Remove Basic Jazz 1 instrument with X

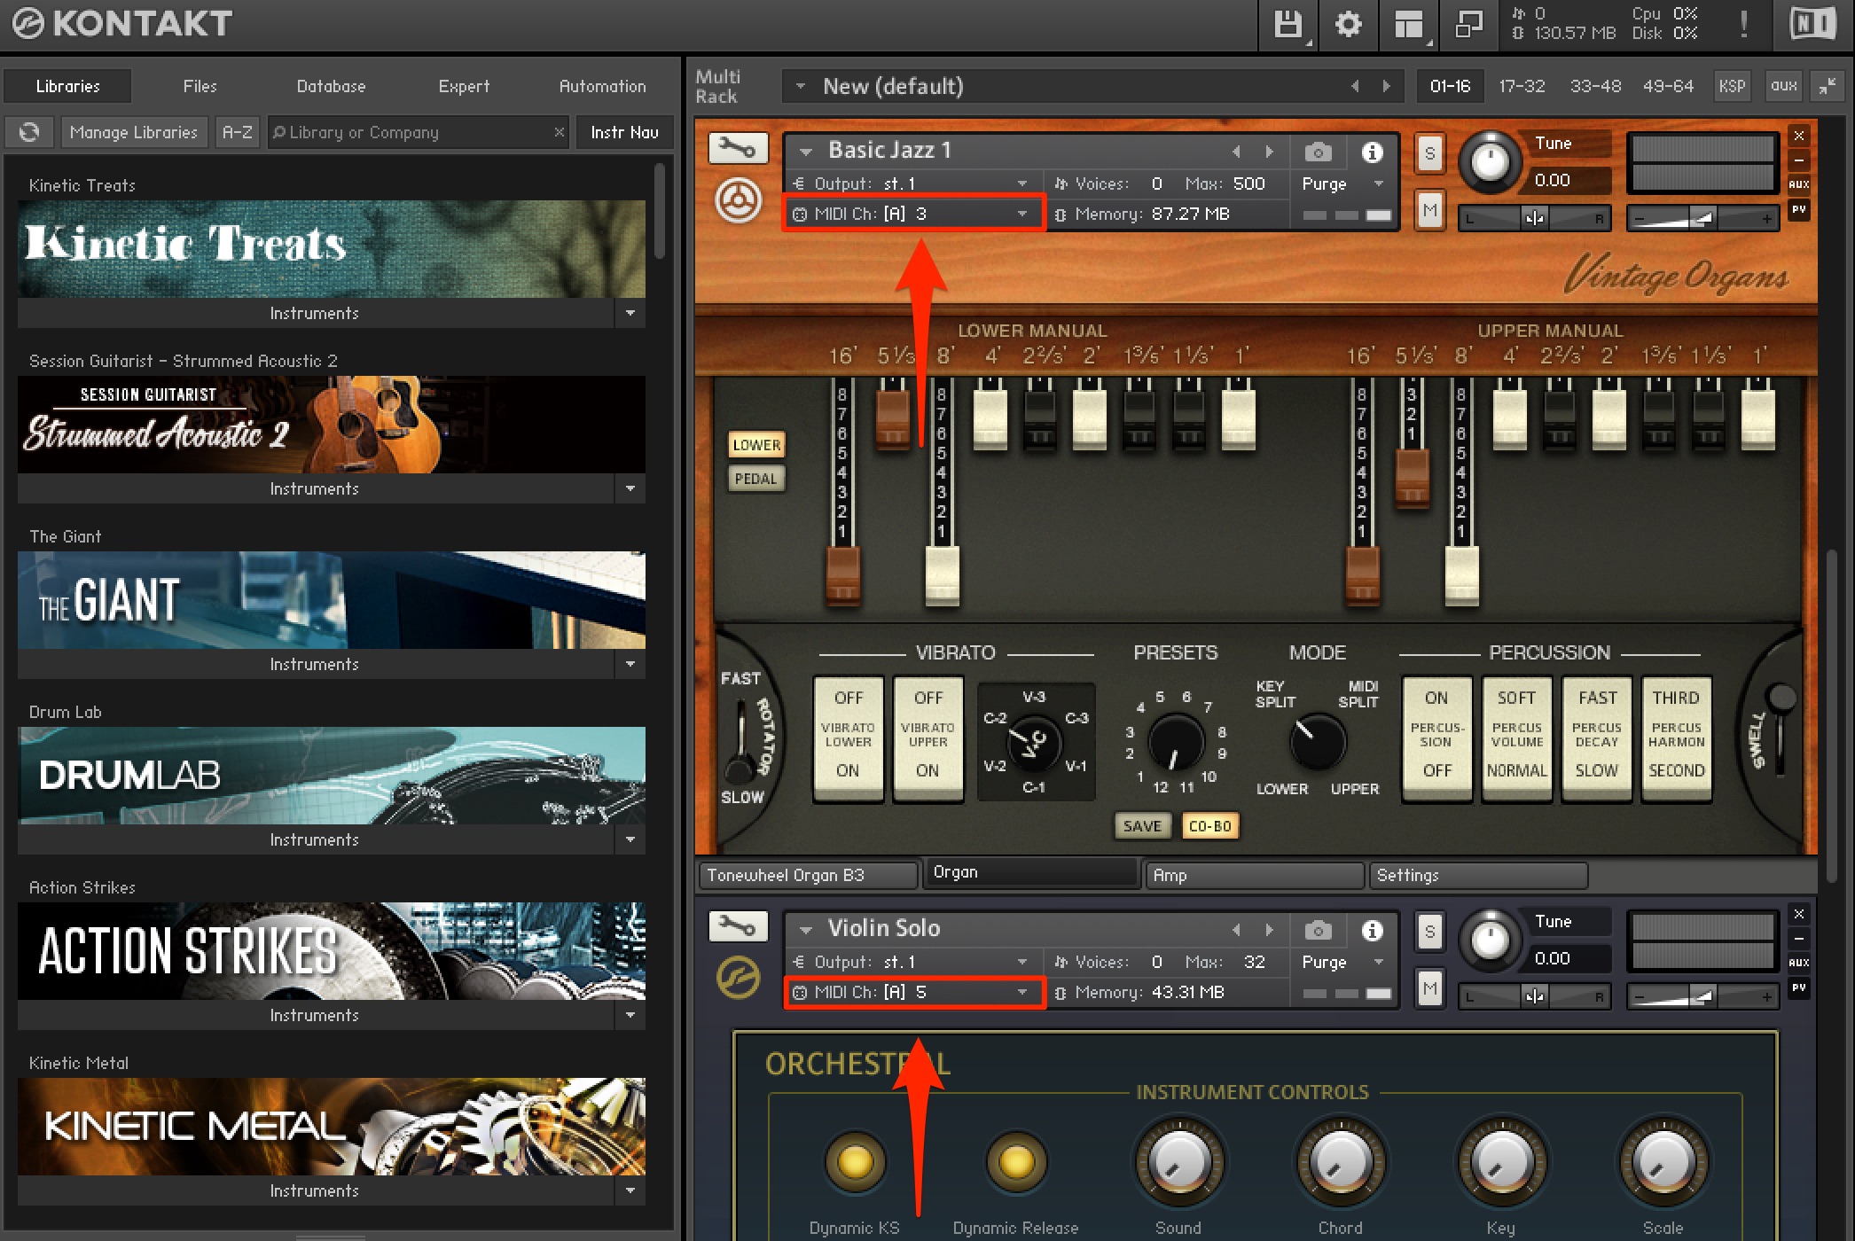[x=1798, y=136]
